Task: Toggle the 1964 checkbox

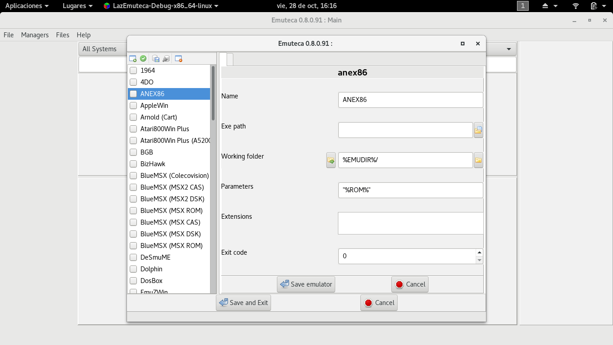Action: 133,71
